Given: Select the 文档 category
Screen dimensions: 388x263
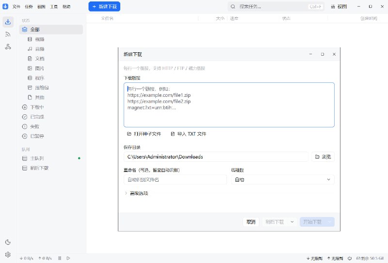Looking at the screenshot, I should click(x=51, y=59).
